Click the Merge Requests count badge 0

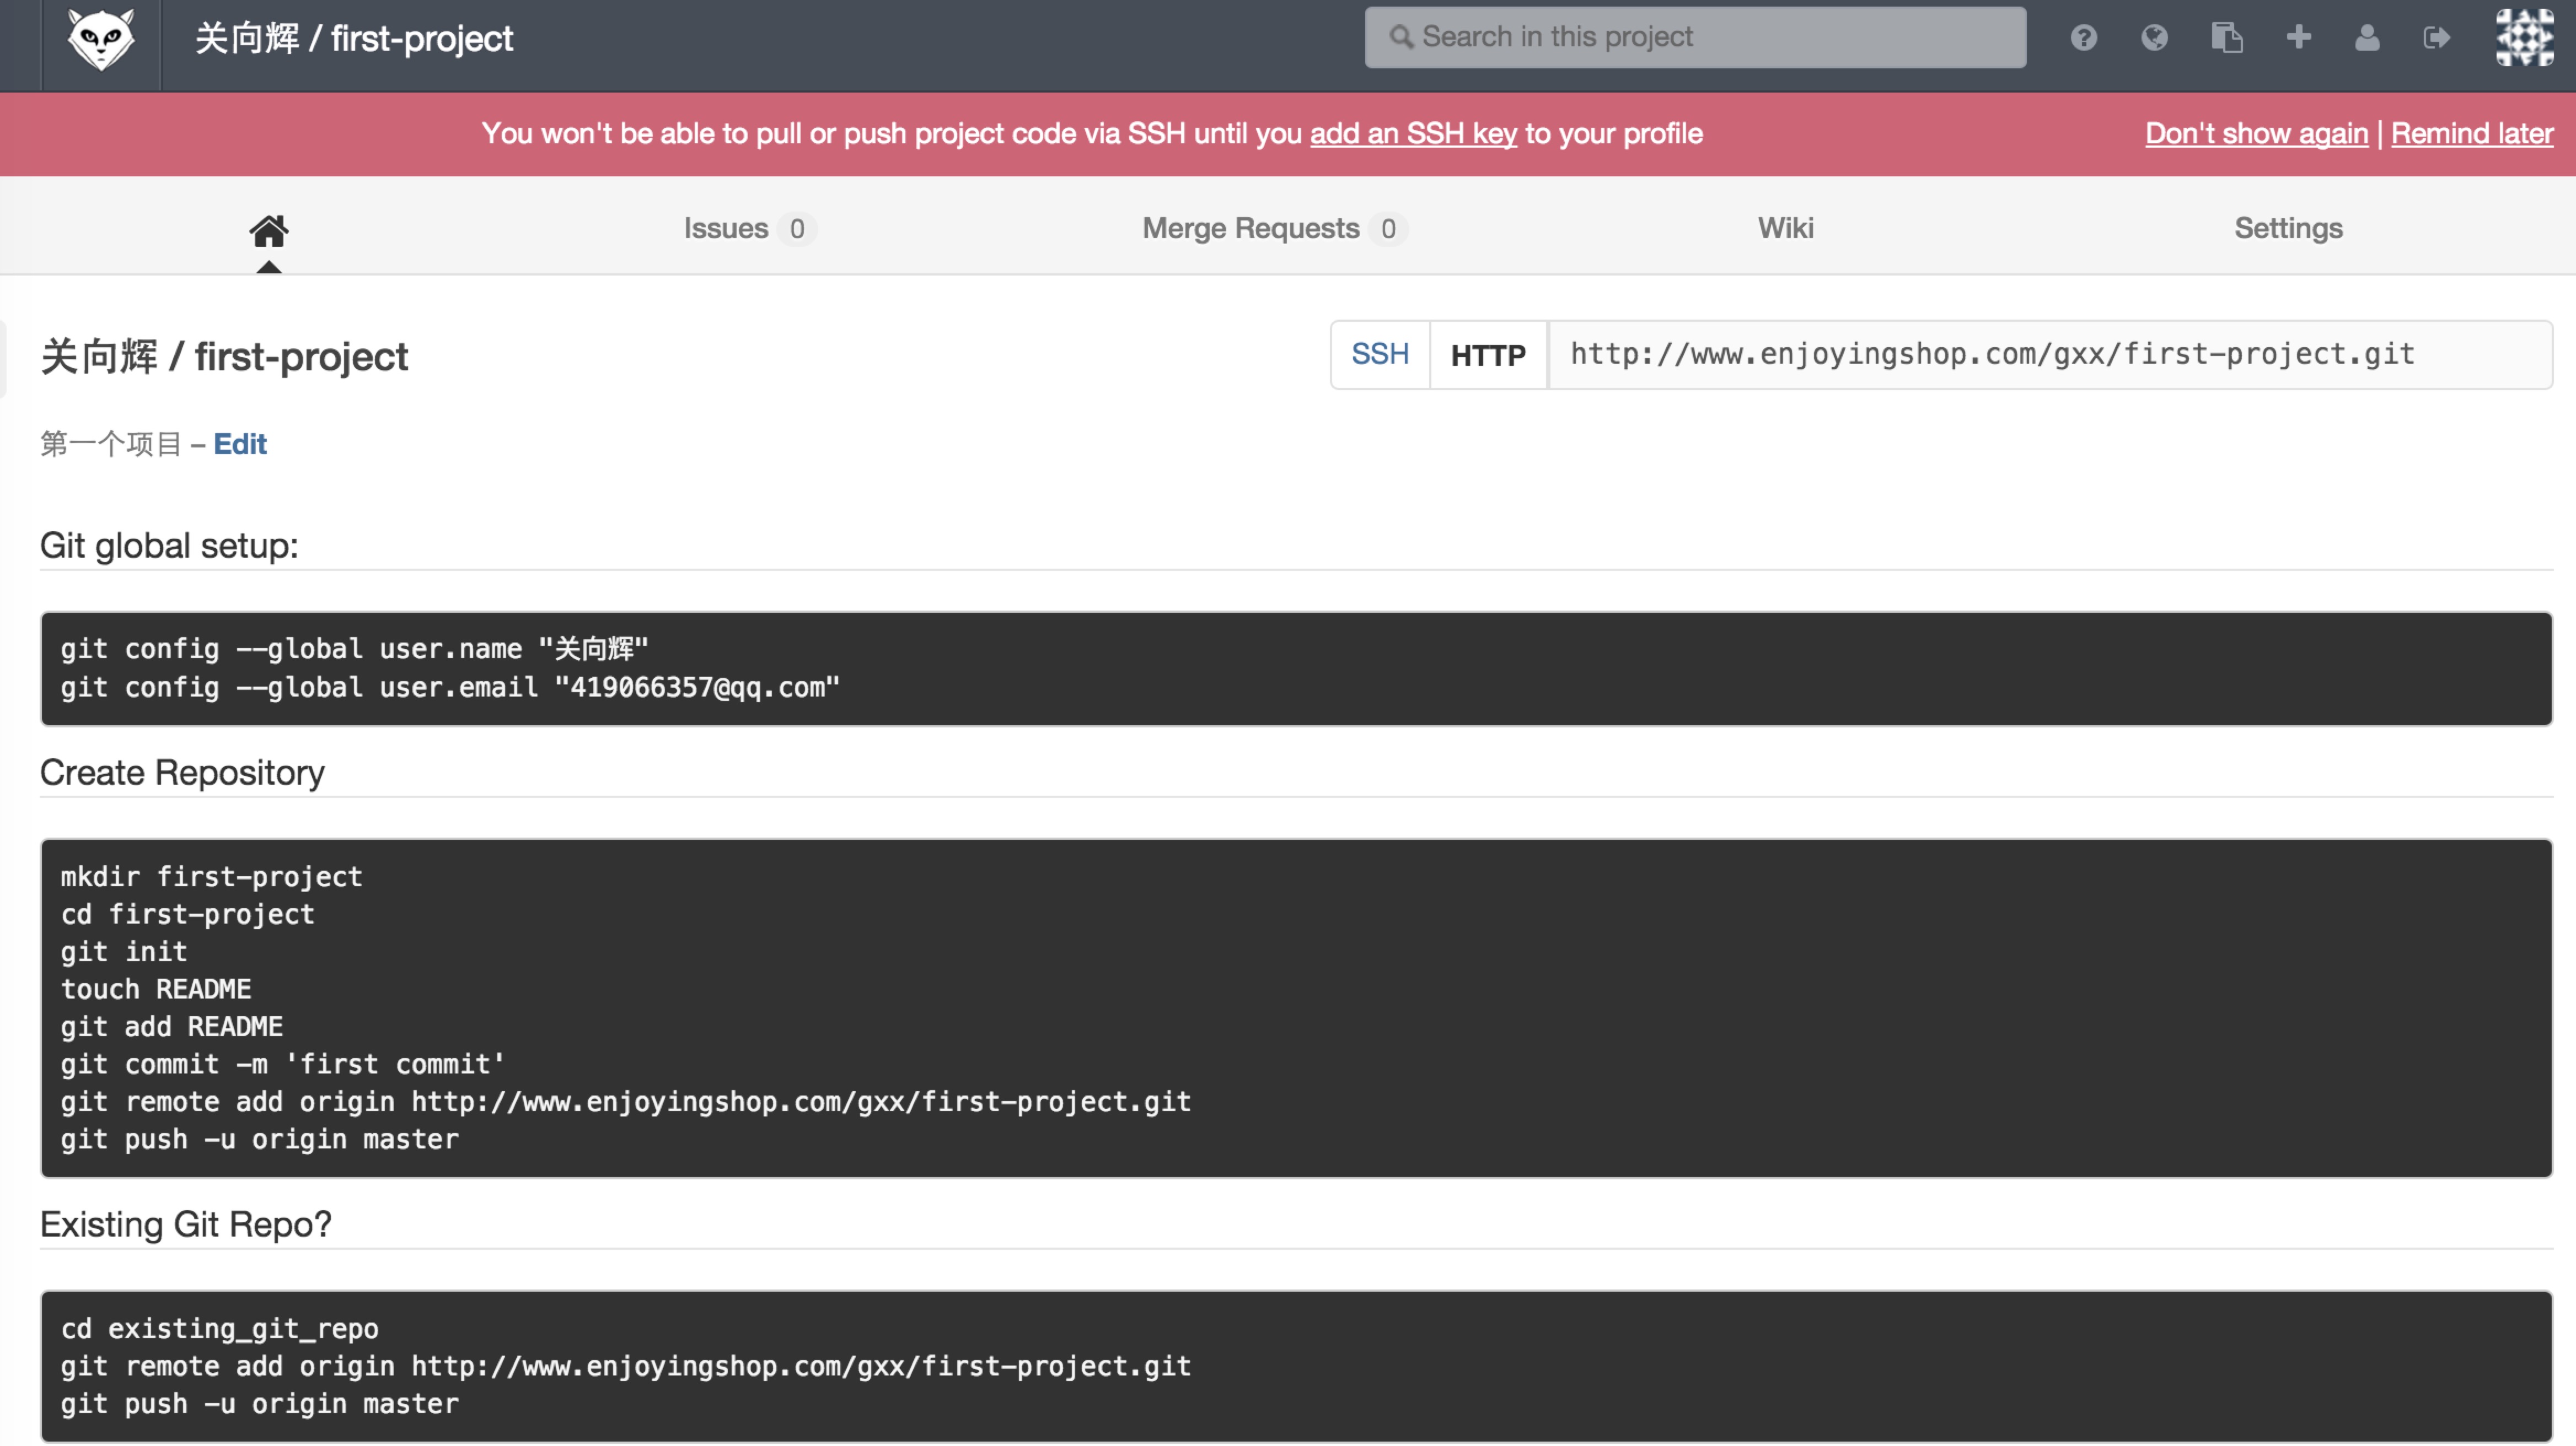coord(1388,229)
